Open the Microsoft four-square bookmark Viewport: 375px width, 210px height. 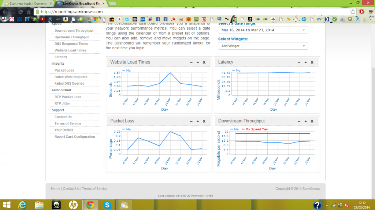[96, 19]
